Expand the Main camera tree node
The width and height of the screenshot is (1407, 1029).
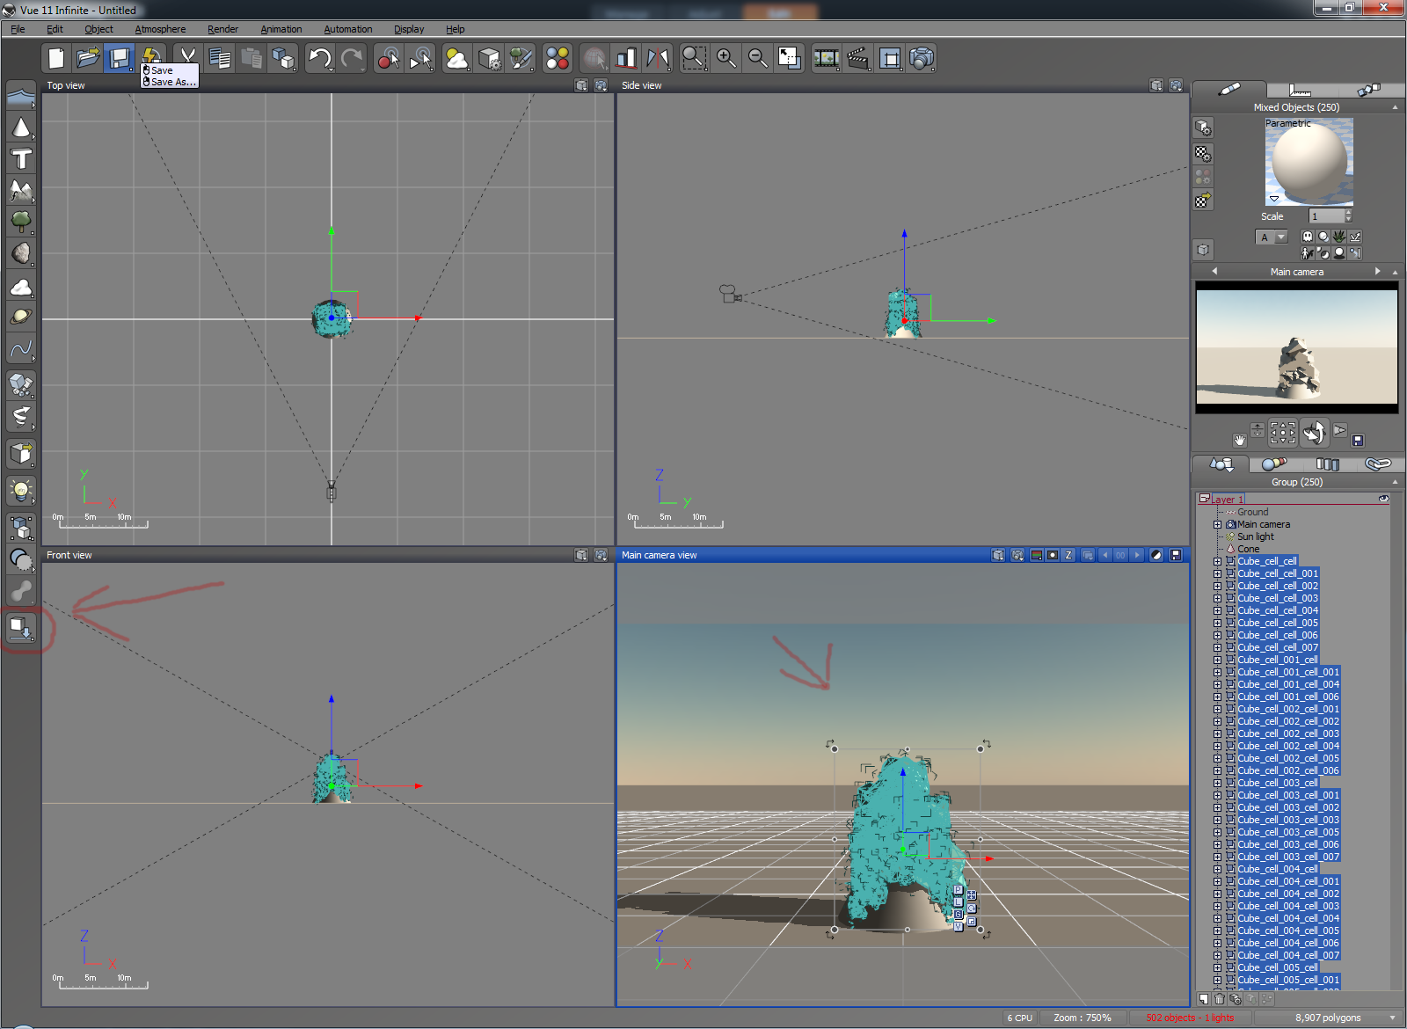pos(1218,524)
